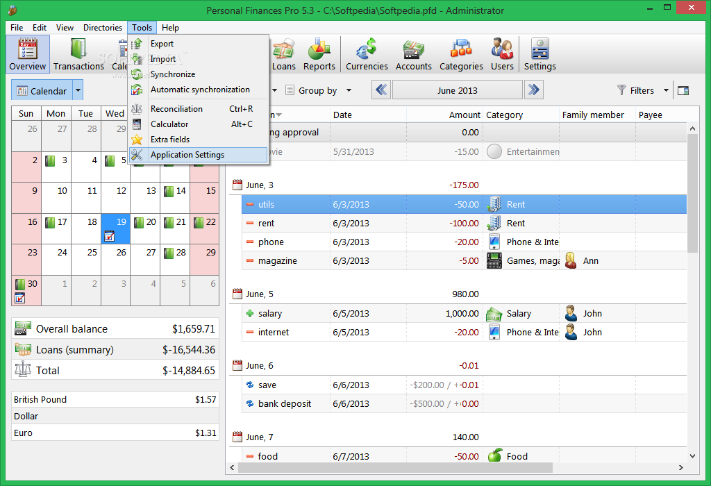
Task: Expand the Filters dropdown arrow
Action: [x=666, y=90]
